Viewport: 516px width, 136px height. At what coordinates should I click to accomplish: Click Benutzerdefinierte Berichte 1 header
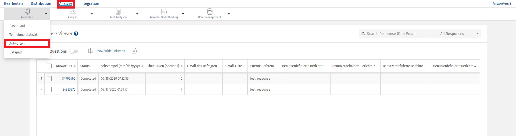[303, 66]
